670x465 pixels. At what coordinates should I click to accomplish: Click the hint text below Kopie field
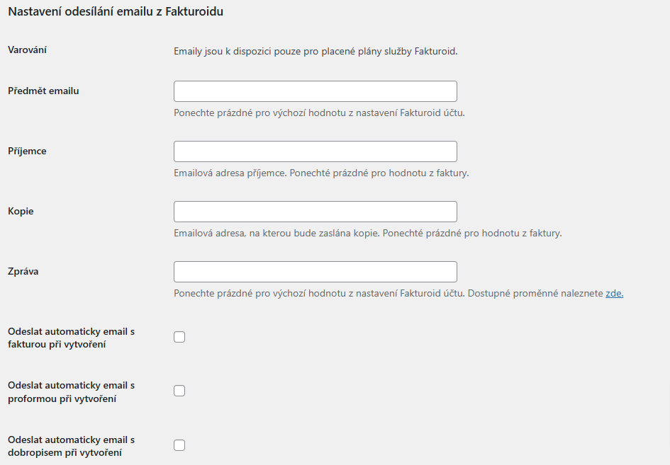click(x=367, y=234)
